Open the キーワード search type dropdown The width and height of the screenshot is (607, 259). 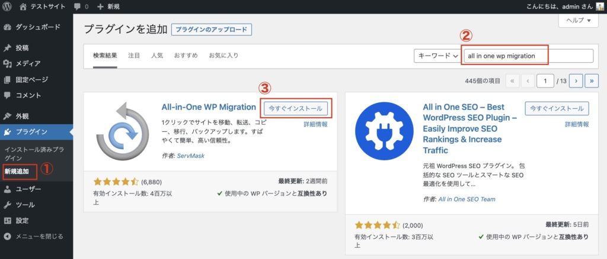(x=437, y=56)
